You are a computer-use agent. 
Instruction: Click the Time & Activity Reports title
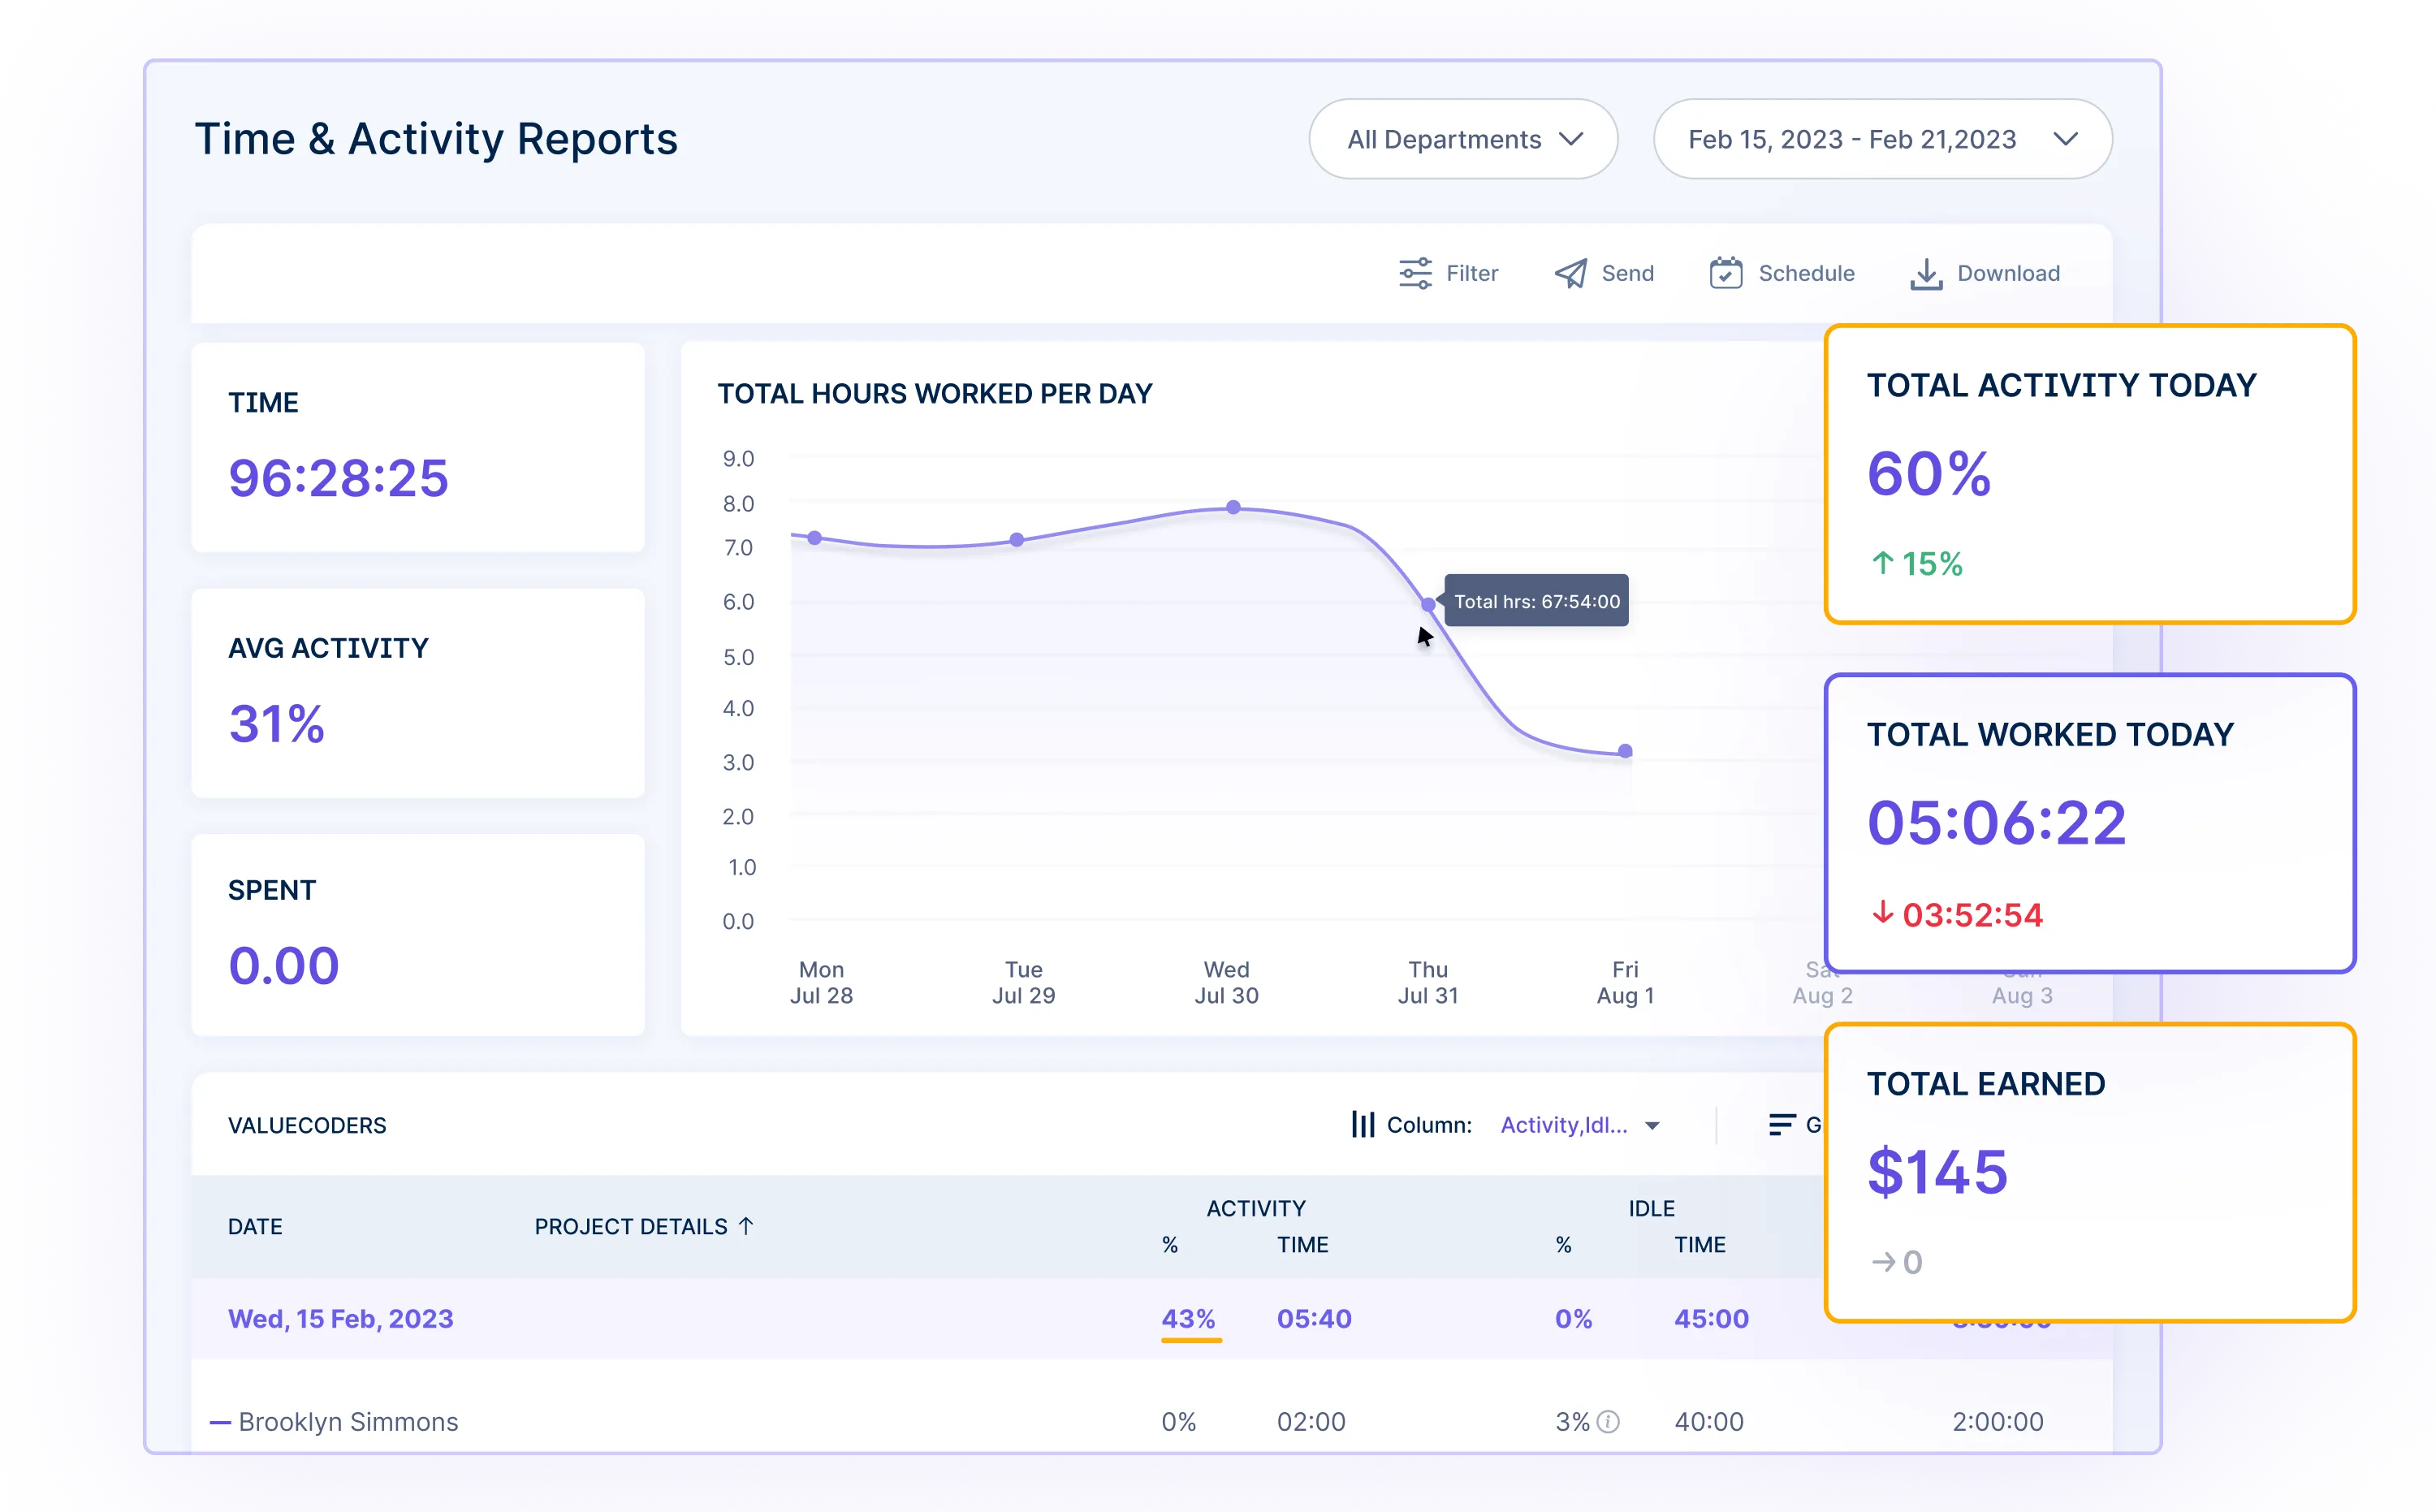coord(438,137)
